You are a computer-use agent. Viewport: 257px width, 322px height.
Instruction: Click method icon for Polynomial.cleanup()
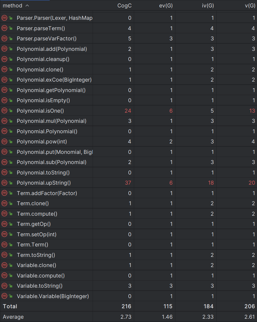coord(4,59)
